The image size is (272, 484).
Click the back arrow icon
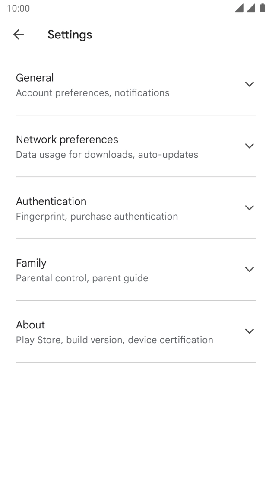pyautogui.click(x=19, y=35)
